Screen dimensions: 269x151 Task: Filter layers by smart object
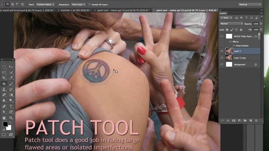tap(257, 18)
